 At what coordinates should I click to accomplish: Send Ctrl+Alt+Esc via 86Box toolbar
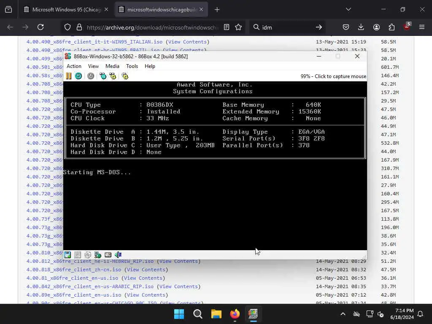tap(113, 76)
